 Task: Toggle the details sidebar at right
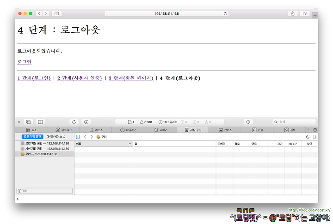pyautogui.click(x=314, y=137)
